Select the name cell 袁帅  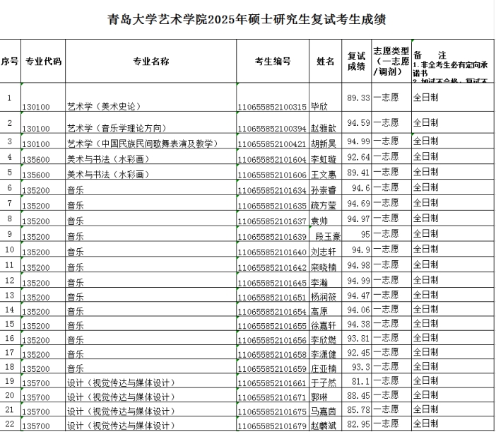(x=320, y=221)
